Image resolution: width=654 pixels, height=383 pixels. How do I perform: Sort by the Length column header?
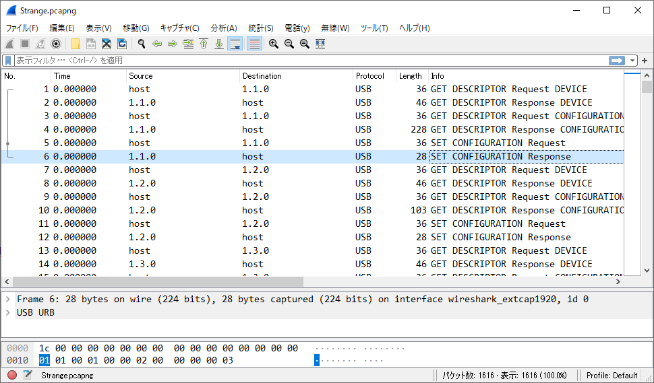coord(412,76)
